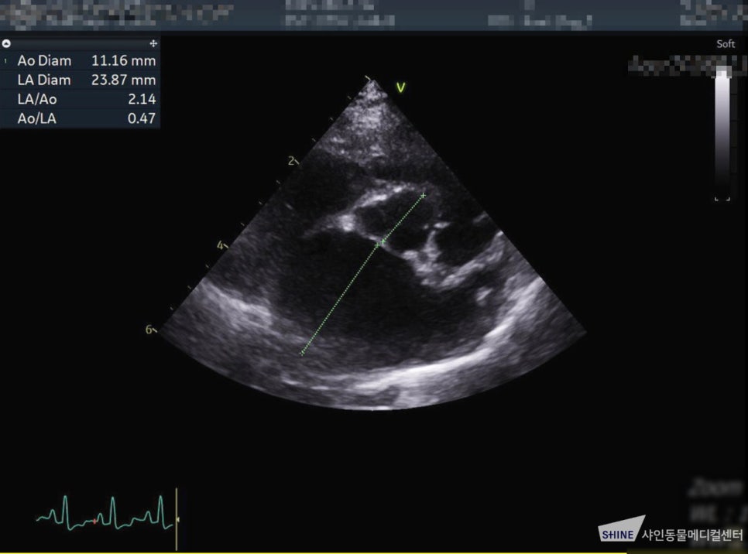Image resolution: width=748 pixels, height=554 pixels.
Task: Click the green V probe orientation marker
Action: [401, 87]
